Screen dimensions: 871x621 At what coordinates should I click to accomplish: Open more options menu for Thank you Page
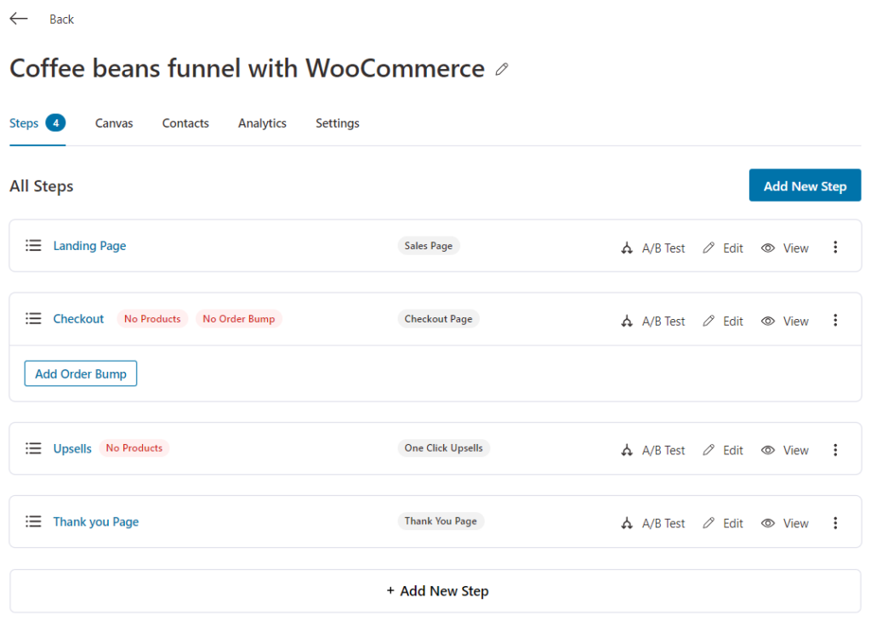[x=835, y=522]
